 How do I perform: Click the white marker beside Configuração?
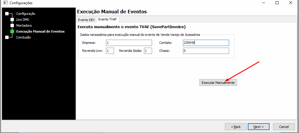(7, 14)
